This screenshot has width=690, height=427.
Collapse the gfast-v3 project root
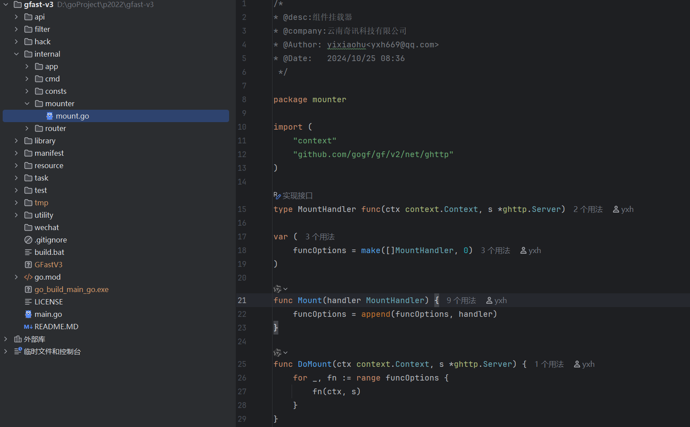point(6,4)
